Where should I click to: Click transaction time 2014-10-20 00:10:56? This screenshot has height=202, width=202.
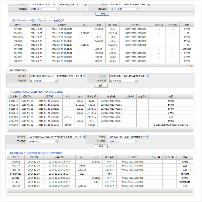coord(62,37)
